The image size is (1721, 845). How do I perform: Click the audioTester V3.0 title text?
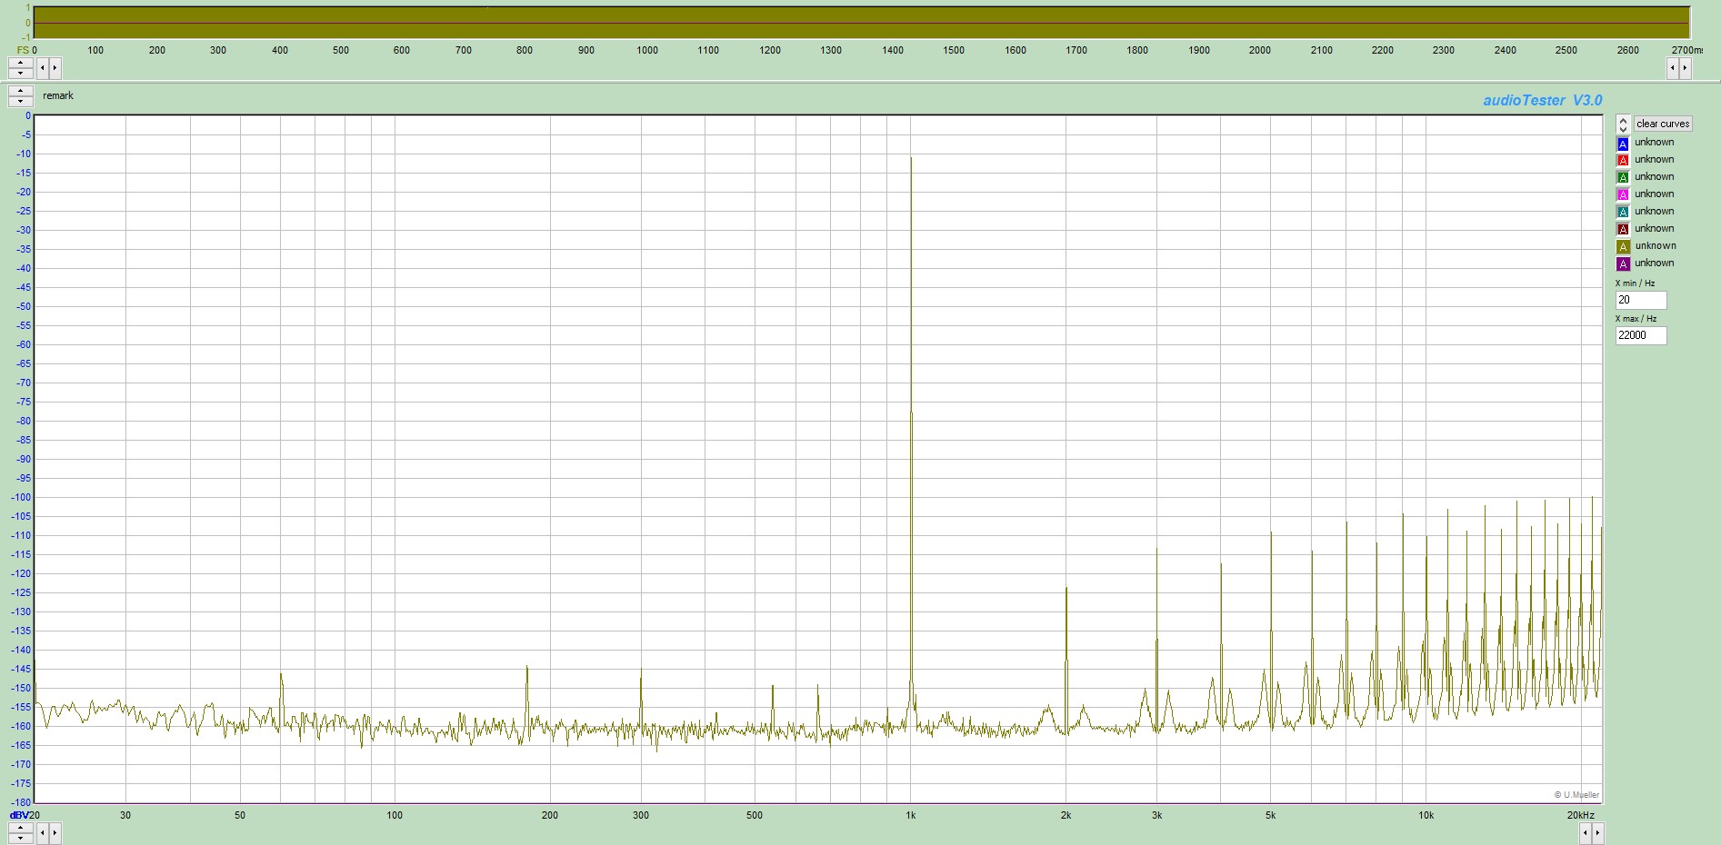[1543, 101]
